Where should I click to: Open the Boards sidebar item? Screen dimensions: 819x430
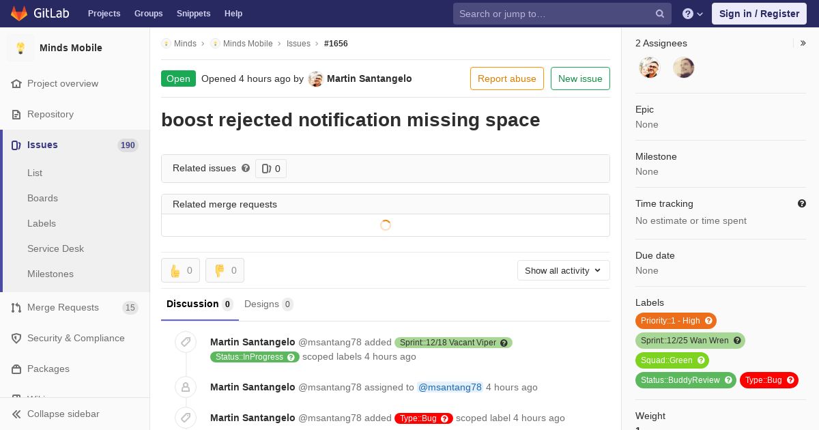point(42,198)
